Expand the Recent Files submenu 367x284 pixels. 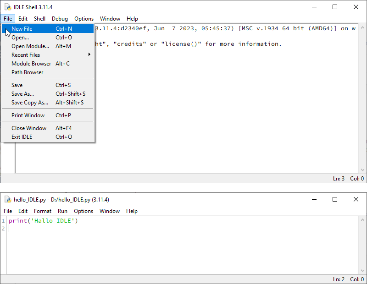pyautogui.click(x=48, y=55)
